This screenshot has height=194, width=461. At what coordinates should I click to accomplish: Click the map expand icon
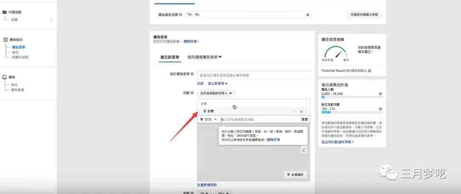304,150
